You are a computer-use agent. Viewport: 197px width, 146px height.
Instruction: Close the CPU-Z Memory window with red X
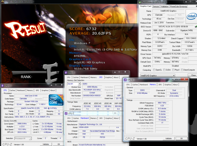[x=185, y=79]
